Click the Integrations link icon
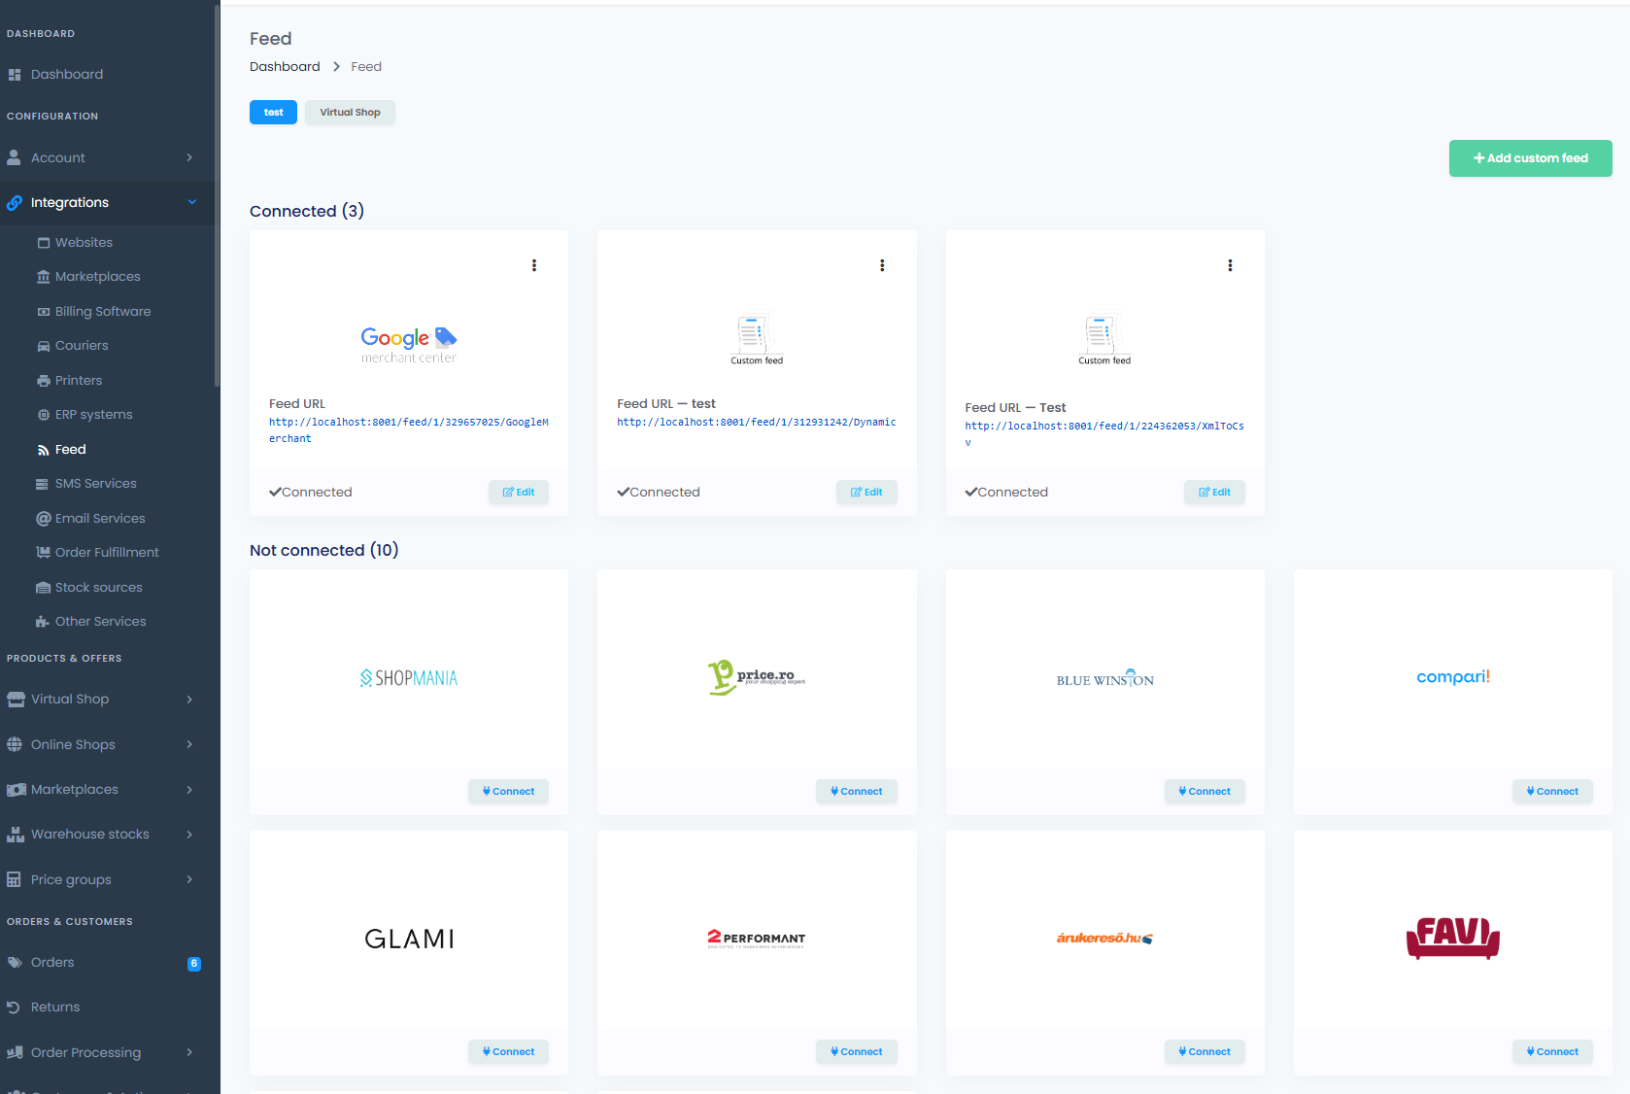 (x=15, y=203)
